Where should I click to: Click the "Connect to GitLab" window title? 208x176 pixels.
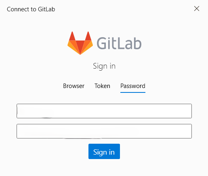coord(31,9)
